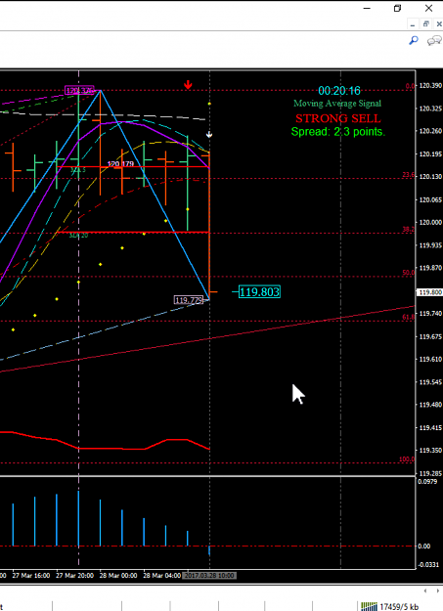Open the search magnifier icon
This screenshot has height=611, width=443.
(x=414, y=40)
